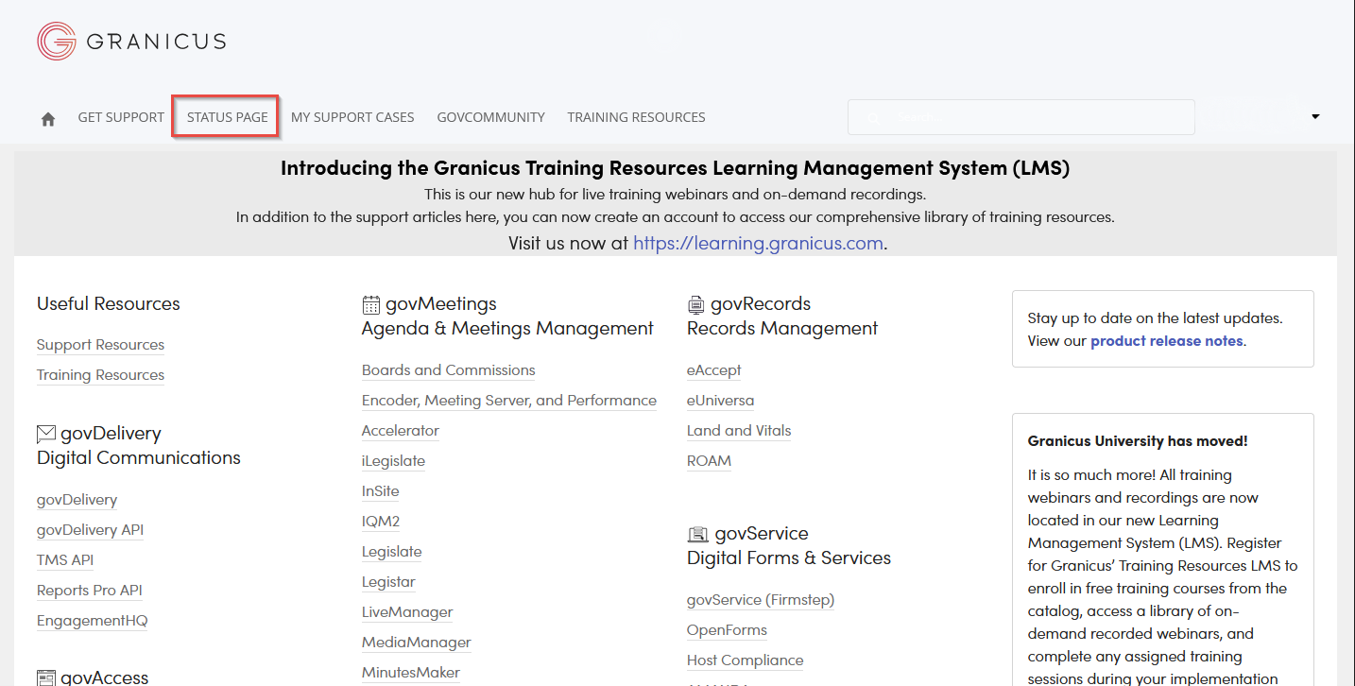Click the eAccept link under govRecords
This screenshot has height=686, width=1355.
[x=713, y=369]
